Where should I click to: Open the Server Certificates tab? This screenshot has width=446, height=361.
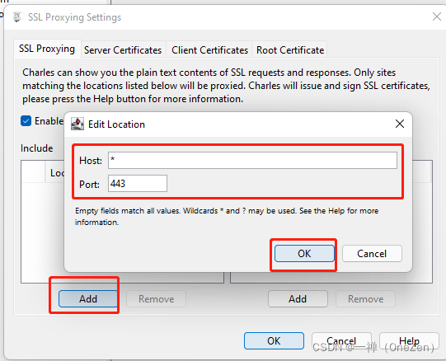tap(123, 50)
